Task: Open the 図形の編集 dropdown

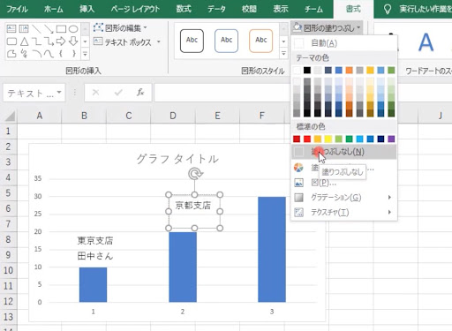Action: coord(120,28)
